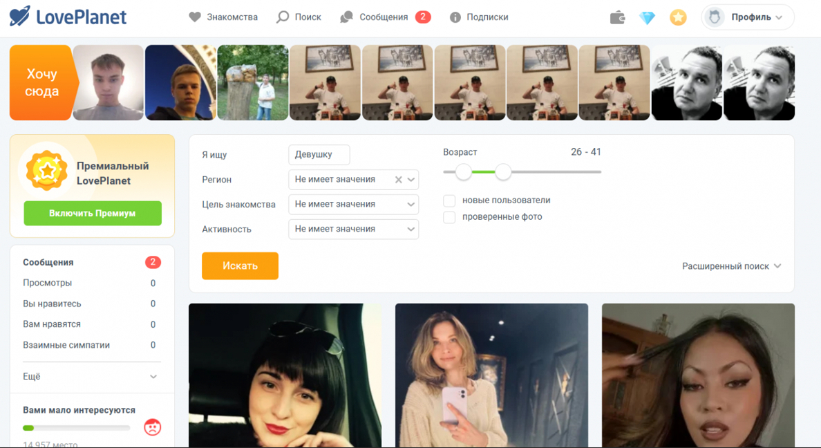The height and width of the screenshot is (448, 821).
Task: Open profile photo of woman with winged eyeliner
Action: [x=698, y=375]
